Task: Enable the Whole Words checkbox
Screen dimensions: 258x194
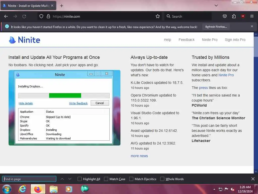Action: click(162, 179)
